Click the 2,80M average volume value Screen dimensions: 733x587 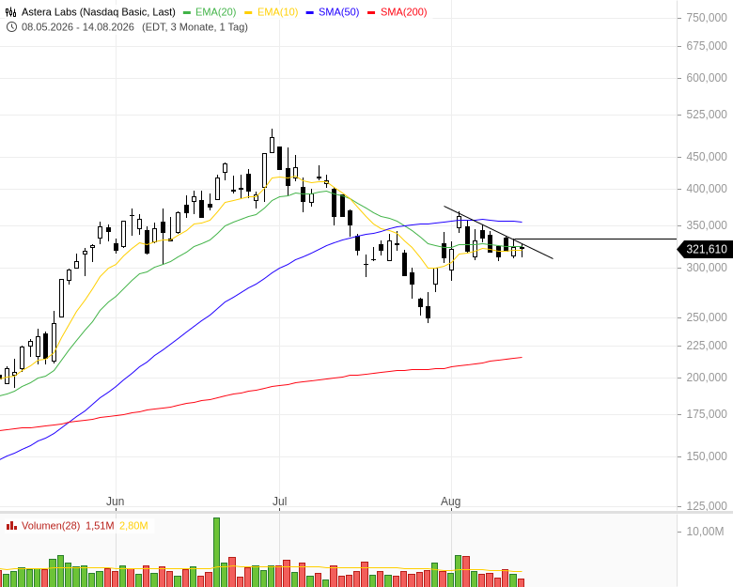133,526
